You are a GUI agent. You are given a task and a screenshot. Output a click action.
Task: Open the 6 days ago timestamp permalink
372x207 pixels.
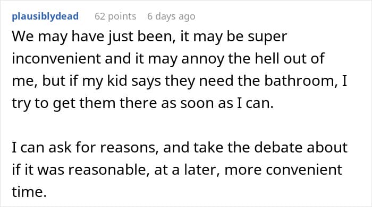[x=171, y=16]
